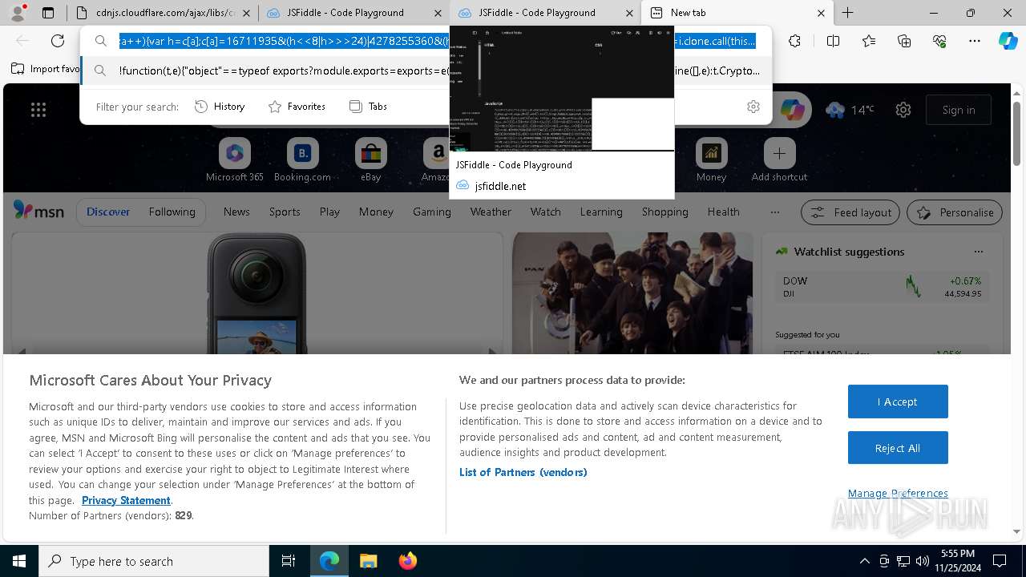The width and height of the screenshot is (1026, 577).
Task: Click the Personalise button
Action: [x=955, y=212]
